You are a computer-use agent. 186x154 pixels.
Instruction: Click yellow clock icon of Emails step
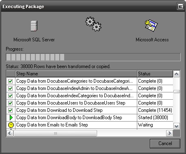pos(11,125)
